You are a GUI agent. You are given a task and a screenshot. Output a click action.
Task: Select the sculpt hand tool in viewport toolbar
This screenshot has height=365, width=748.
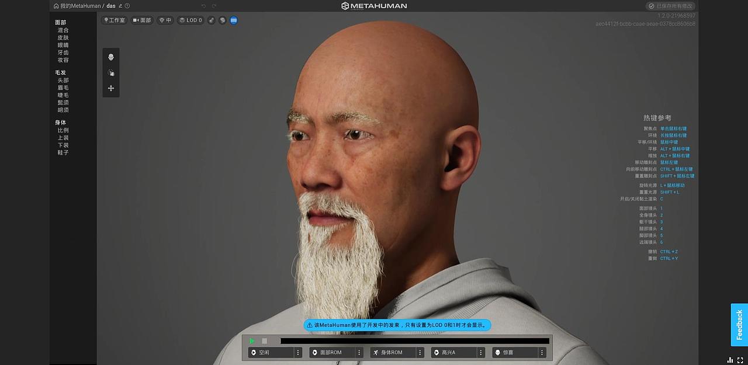pyautogui.click(x=111, y=72)
